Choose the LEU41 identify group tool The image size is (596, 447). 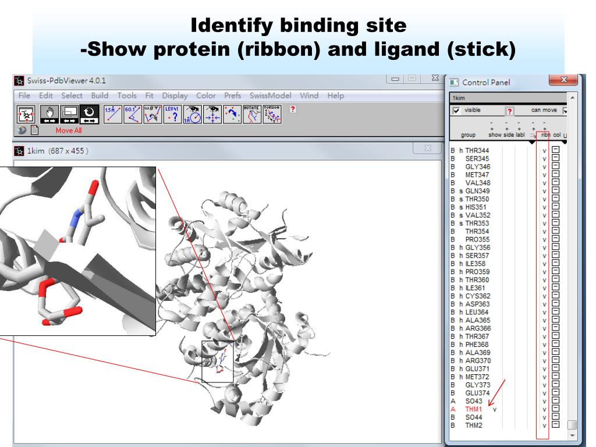click(172, 114)
